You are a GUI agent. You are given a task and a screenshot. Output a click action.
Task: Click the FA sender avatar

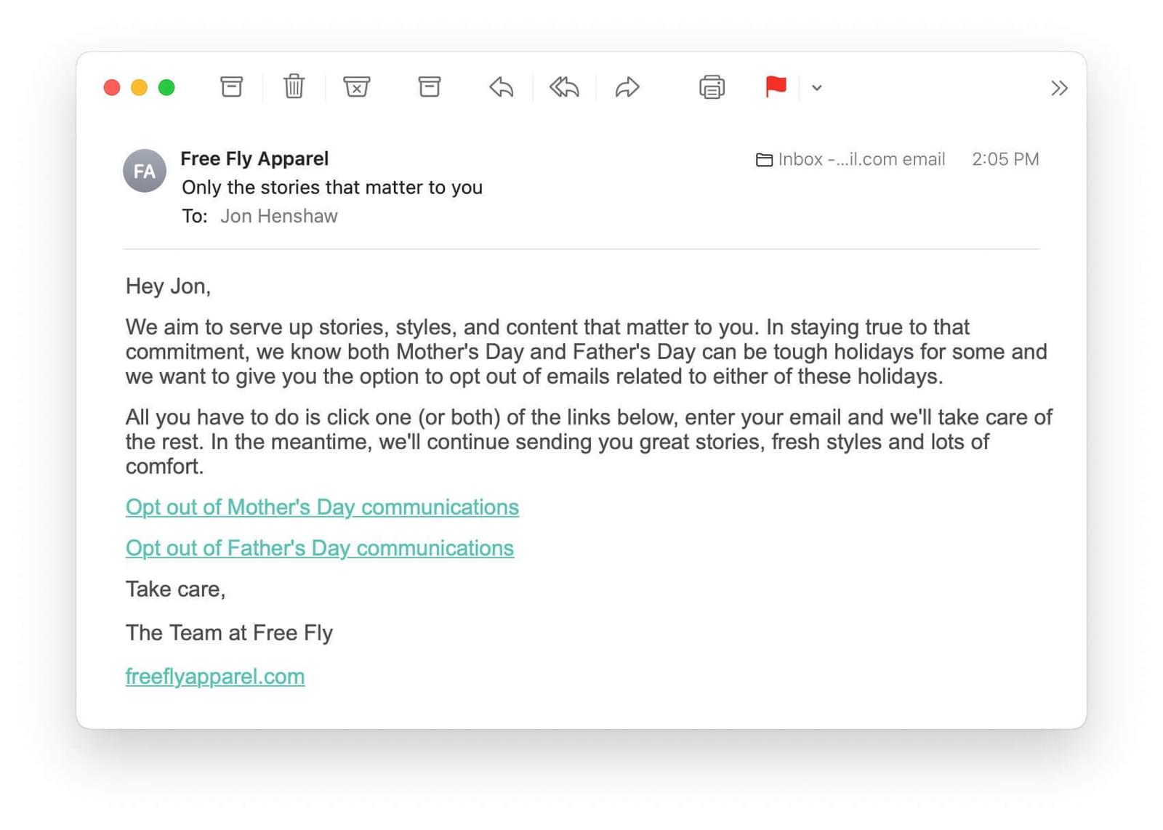point(145,171)
